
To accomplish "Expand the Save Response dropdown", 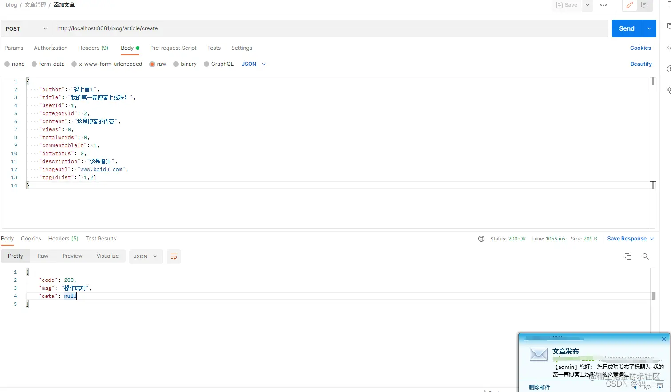I will [631, 239].
